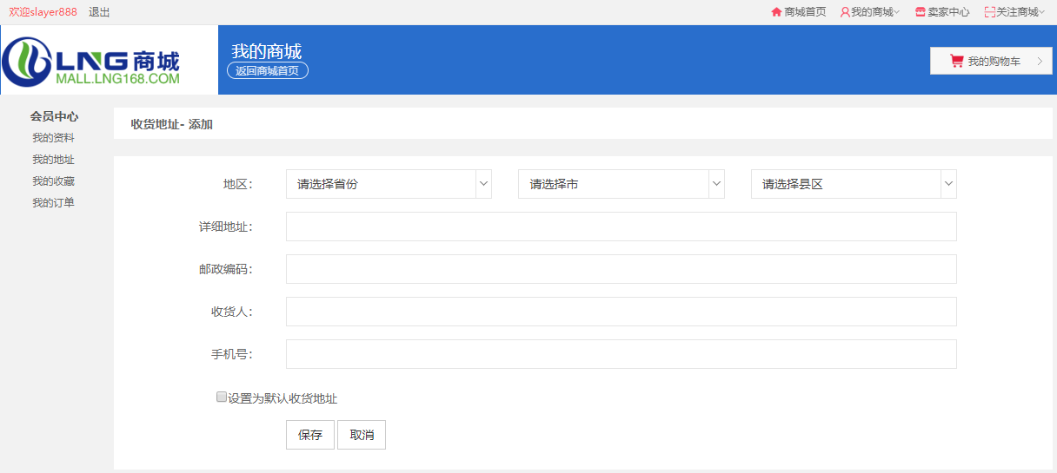
Task: Click the 保存 button
Action: [310, 435]
